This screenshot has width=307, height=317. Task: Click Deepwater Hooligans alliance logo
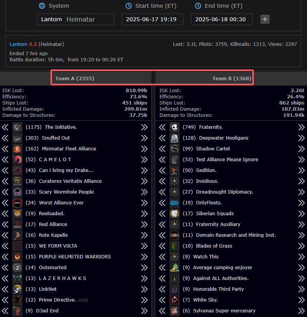[174, 138]
